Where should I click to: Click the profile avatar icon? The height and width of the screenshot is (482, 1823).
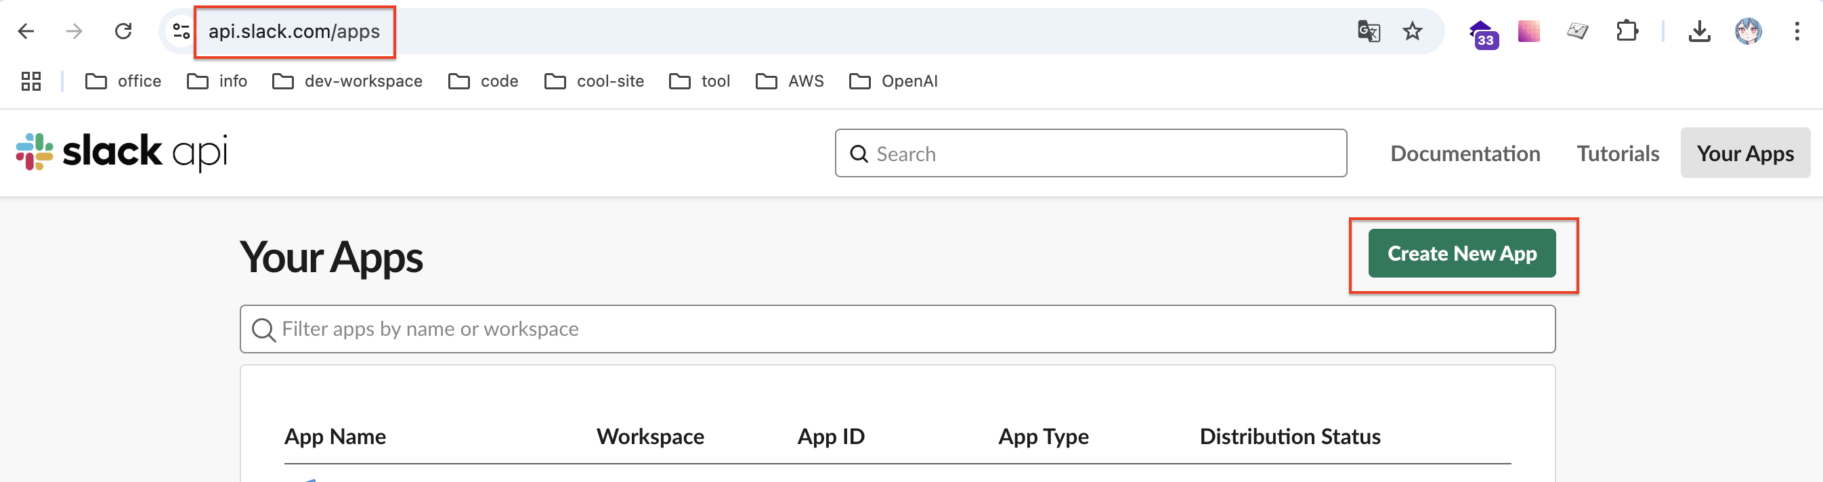click(x=1747, y=31)
